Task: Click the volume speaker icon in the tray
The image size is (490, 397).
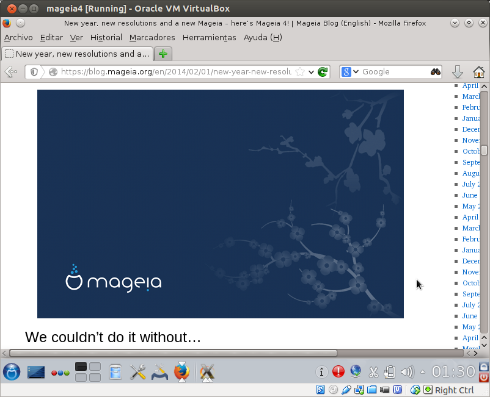Action: (x=406, y=371)
